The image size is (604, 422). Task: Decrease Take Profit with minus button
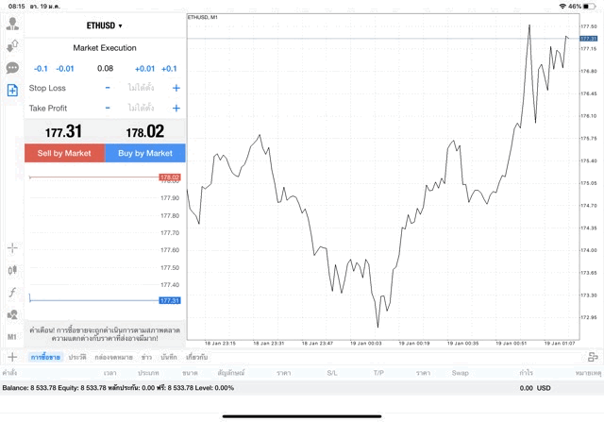tap(108, 109)
